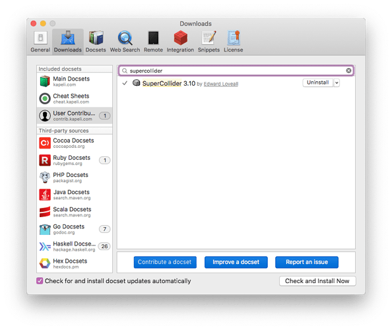The height and width of the screenshot is (330, 392).
Task: Open the Snippets preferences pane
Action: click(x=209, y=42)
